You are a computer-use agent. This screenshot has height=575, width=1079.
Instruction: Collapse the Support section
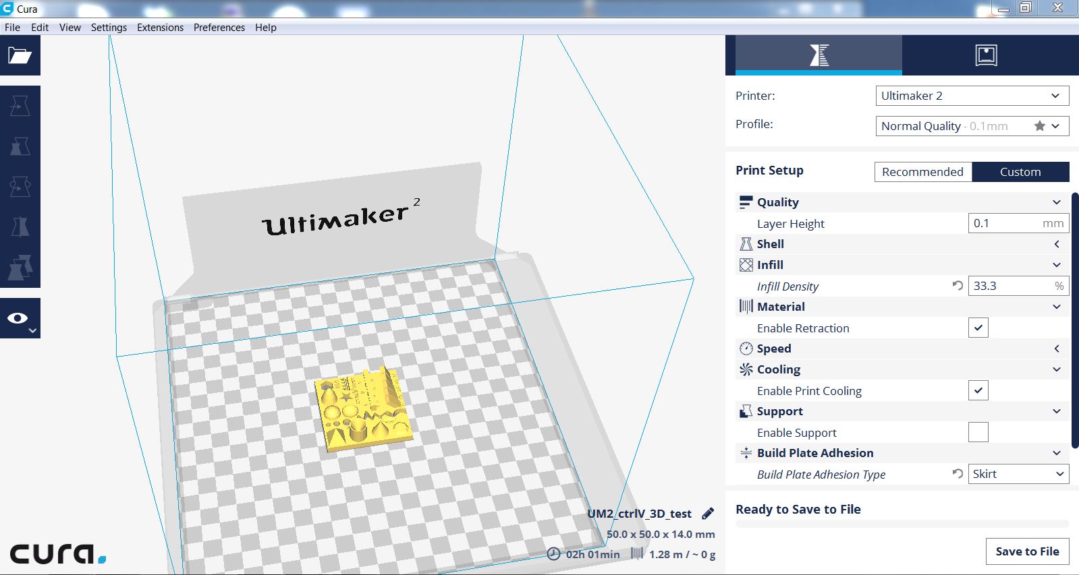coord(1056,411)
